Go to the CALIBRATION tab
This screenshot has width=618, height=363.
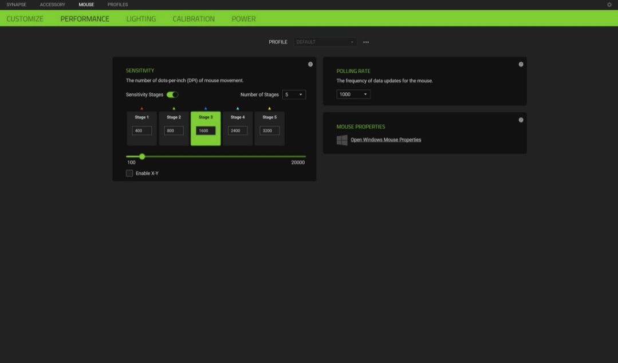[194, 19]
